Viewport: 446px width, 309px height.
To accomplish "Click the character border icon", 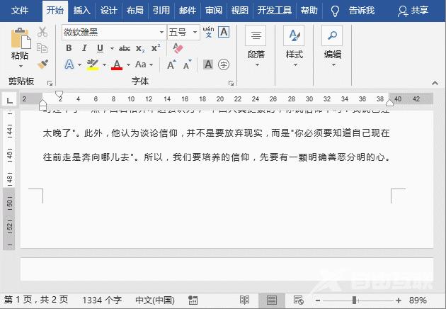I will (x=224, y=32).
